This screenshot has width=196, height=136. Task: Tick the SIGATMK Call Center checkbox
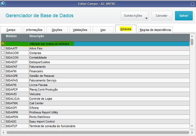tap(3, 103)
